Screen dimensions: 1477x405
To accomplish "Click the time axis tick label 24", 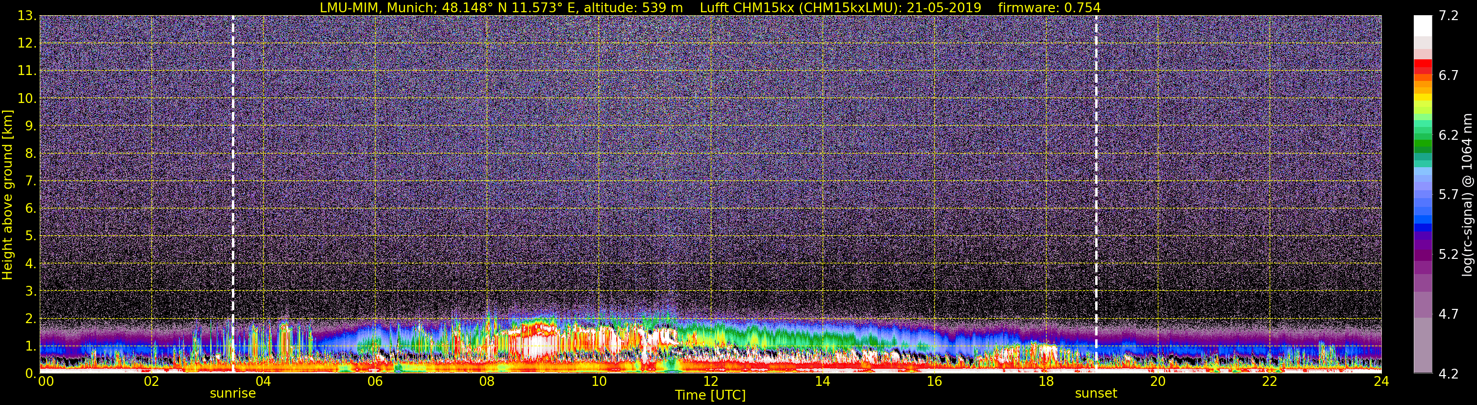I will point(1381,381).
